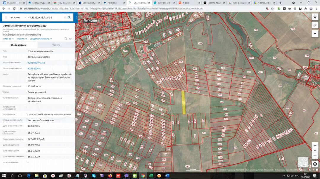The height and width of the screenshot is (179, 320).
Task: Zoom out of the map
Action: 315,156
